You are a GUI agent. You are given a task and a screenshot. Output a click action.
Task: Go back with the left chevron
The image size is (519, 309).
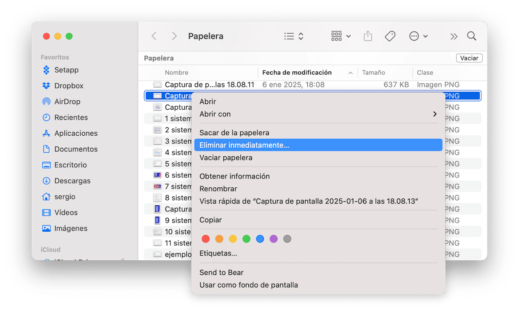click(154, 36)
